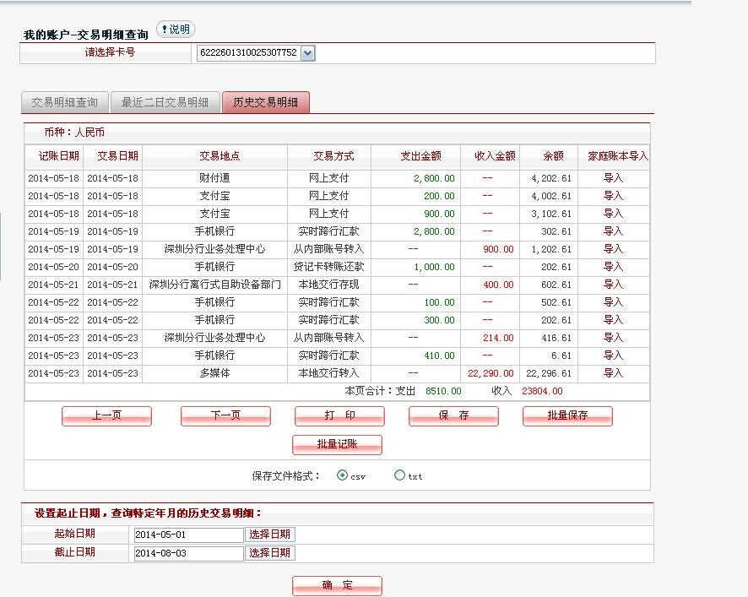Click the 保存 save button

point(453,415)
